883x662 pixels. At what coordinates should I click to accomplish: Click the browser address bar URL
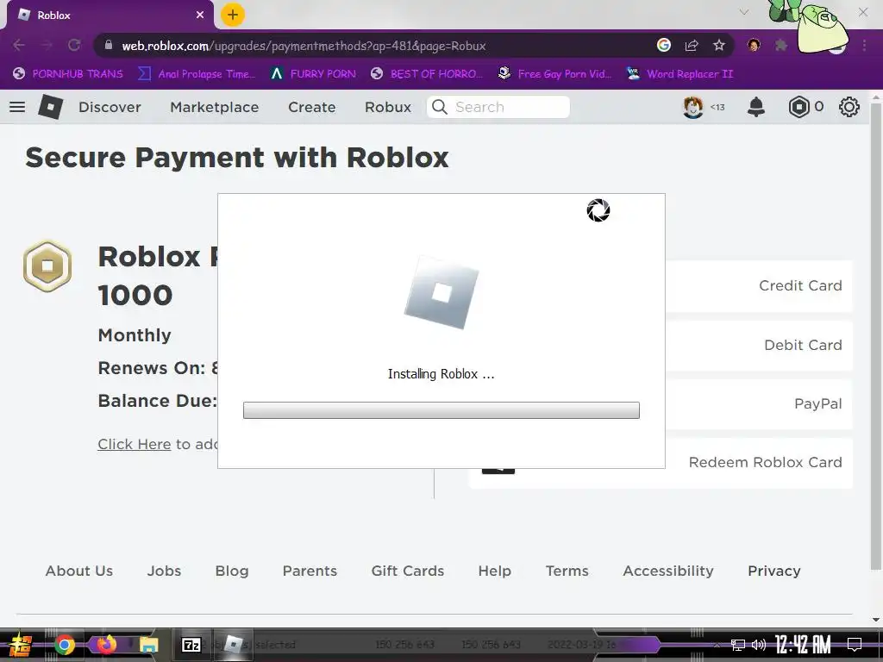(x=304, y=46)
